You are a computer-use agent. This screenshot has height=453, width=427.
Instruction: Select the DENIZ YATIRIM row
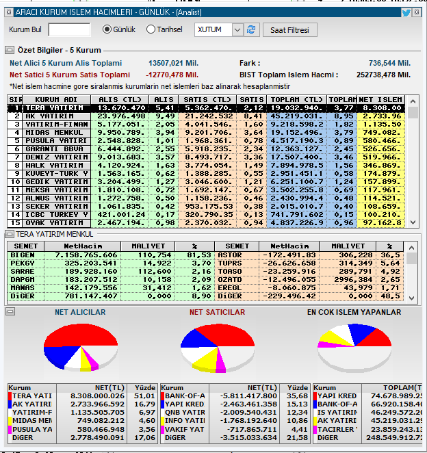tap(206, 157)
